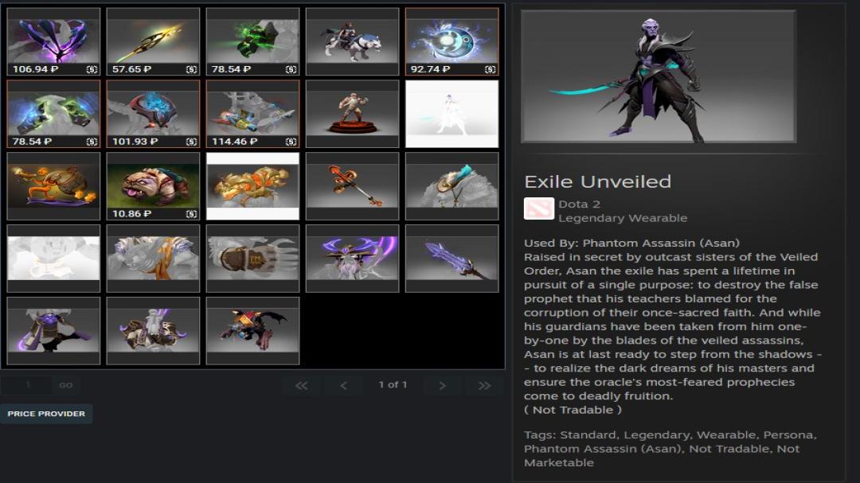Select the glowing orb item at 92.74 ₽

(x=452, y=41)
